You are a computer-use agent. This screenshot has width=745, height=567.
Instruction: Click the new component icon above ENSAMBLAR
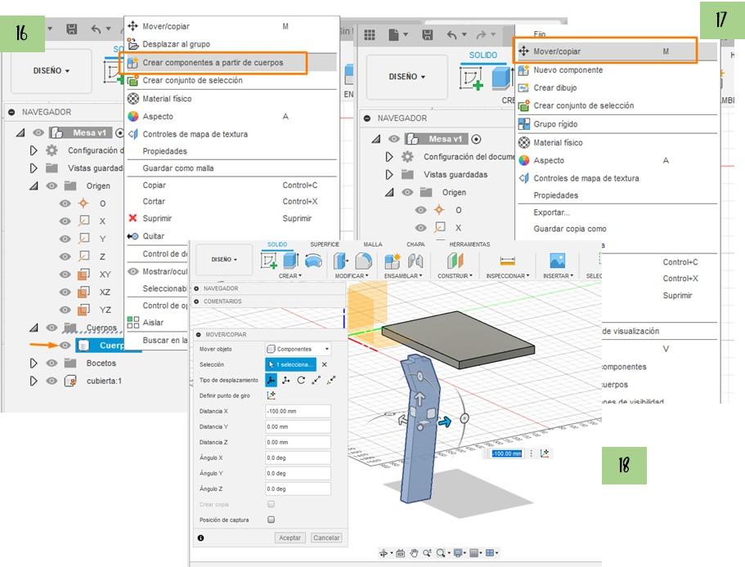pos(393,261)
